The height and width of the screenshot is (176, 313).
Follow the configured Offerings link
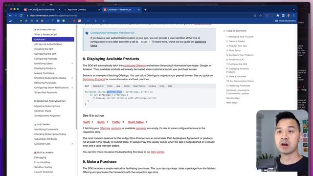click(134, 66)
